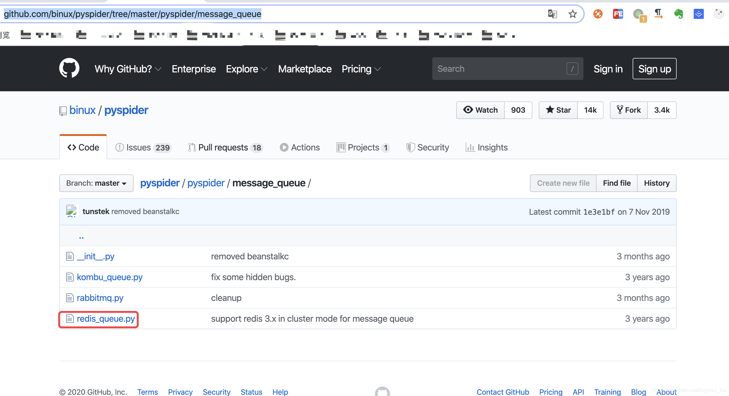Switch to the Code tab
729x396 pixels.
click(x=83, y=147)
